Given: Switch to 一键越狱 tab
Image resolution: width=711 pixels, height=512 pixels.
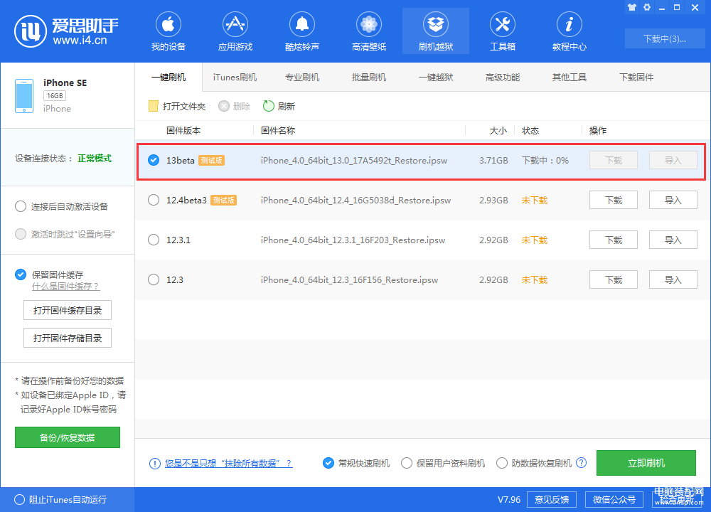Looking at the screenshot, I should click(x=436, y=77).
